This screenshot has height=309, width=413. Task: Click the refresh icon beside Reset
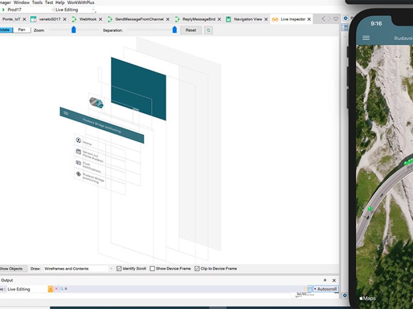[209, 30]
